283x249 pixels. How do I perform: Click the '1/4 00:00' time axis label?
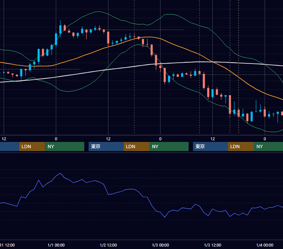click(265, 245)
